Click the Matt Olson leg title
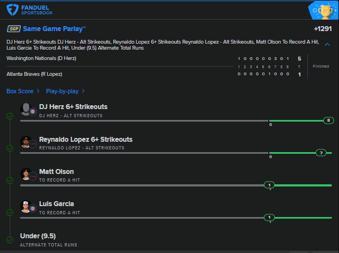The width and height of the screenshot is (339, 253). pyautogui.click(x=57, y=172)
